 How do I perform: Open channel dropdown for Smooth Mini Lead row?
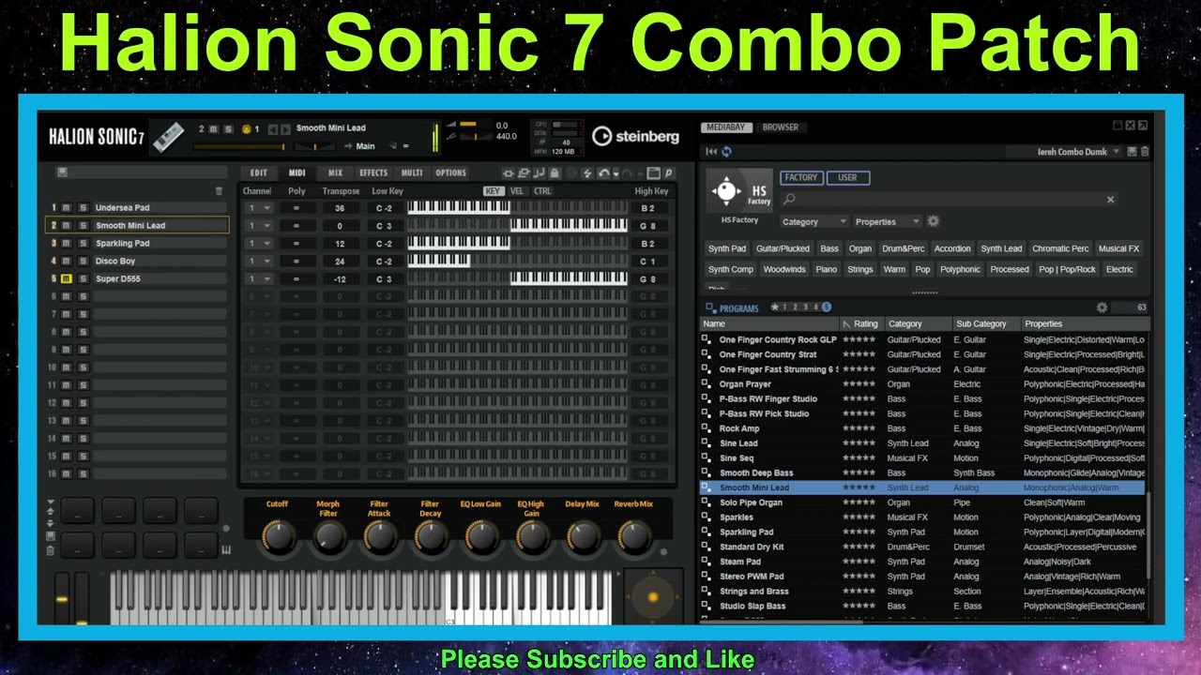pos(258,226)
